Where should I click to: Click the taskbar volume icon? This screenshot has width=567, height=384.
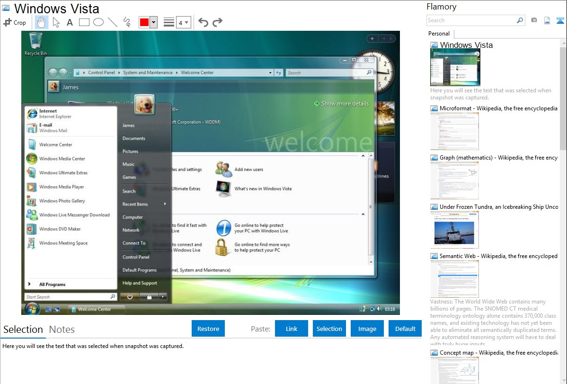tap(379, 309)
